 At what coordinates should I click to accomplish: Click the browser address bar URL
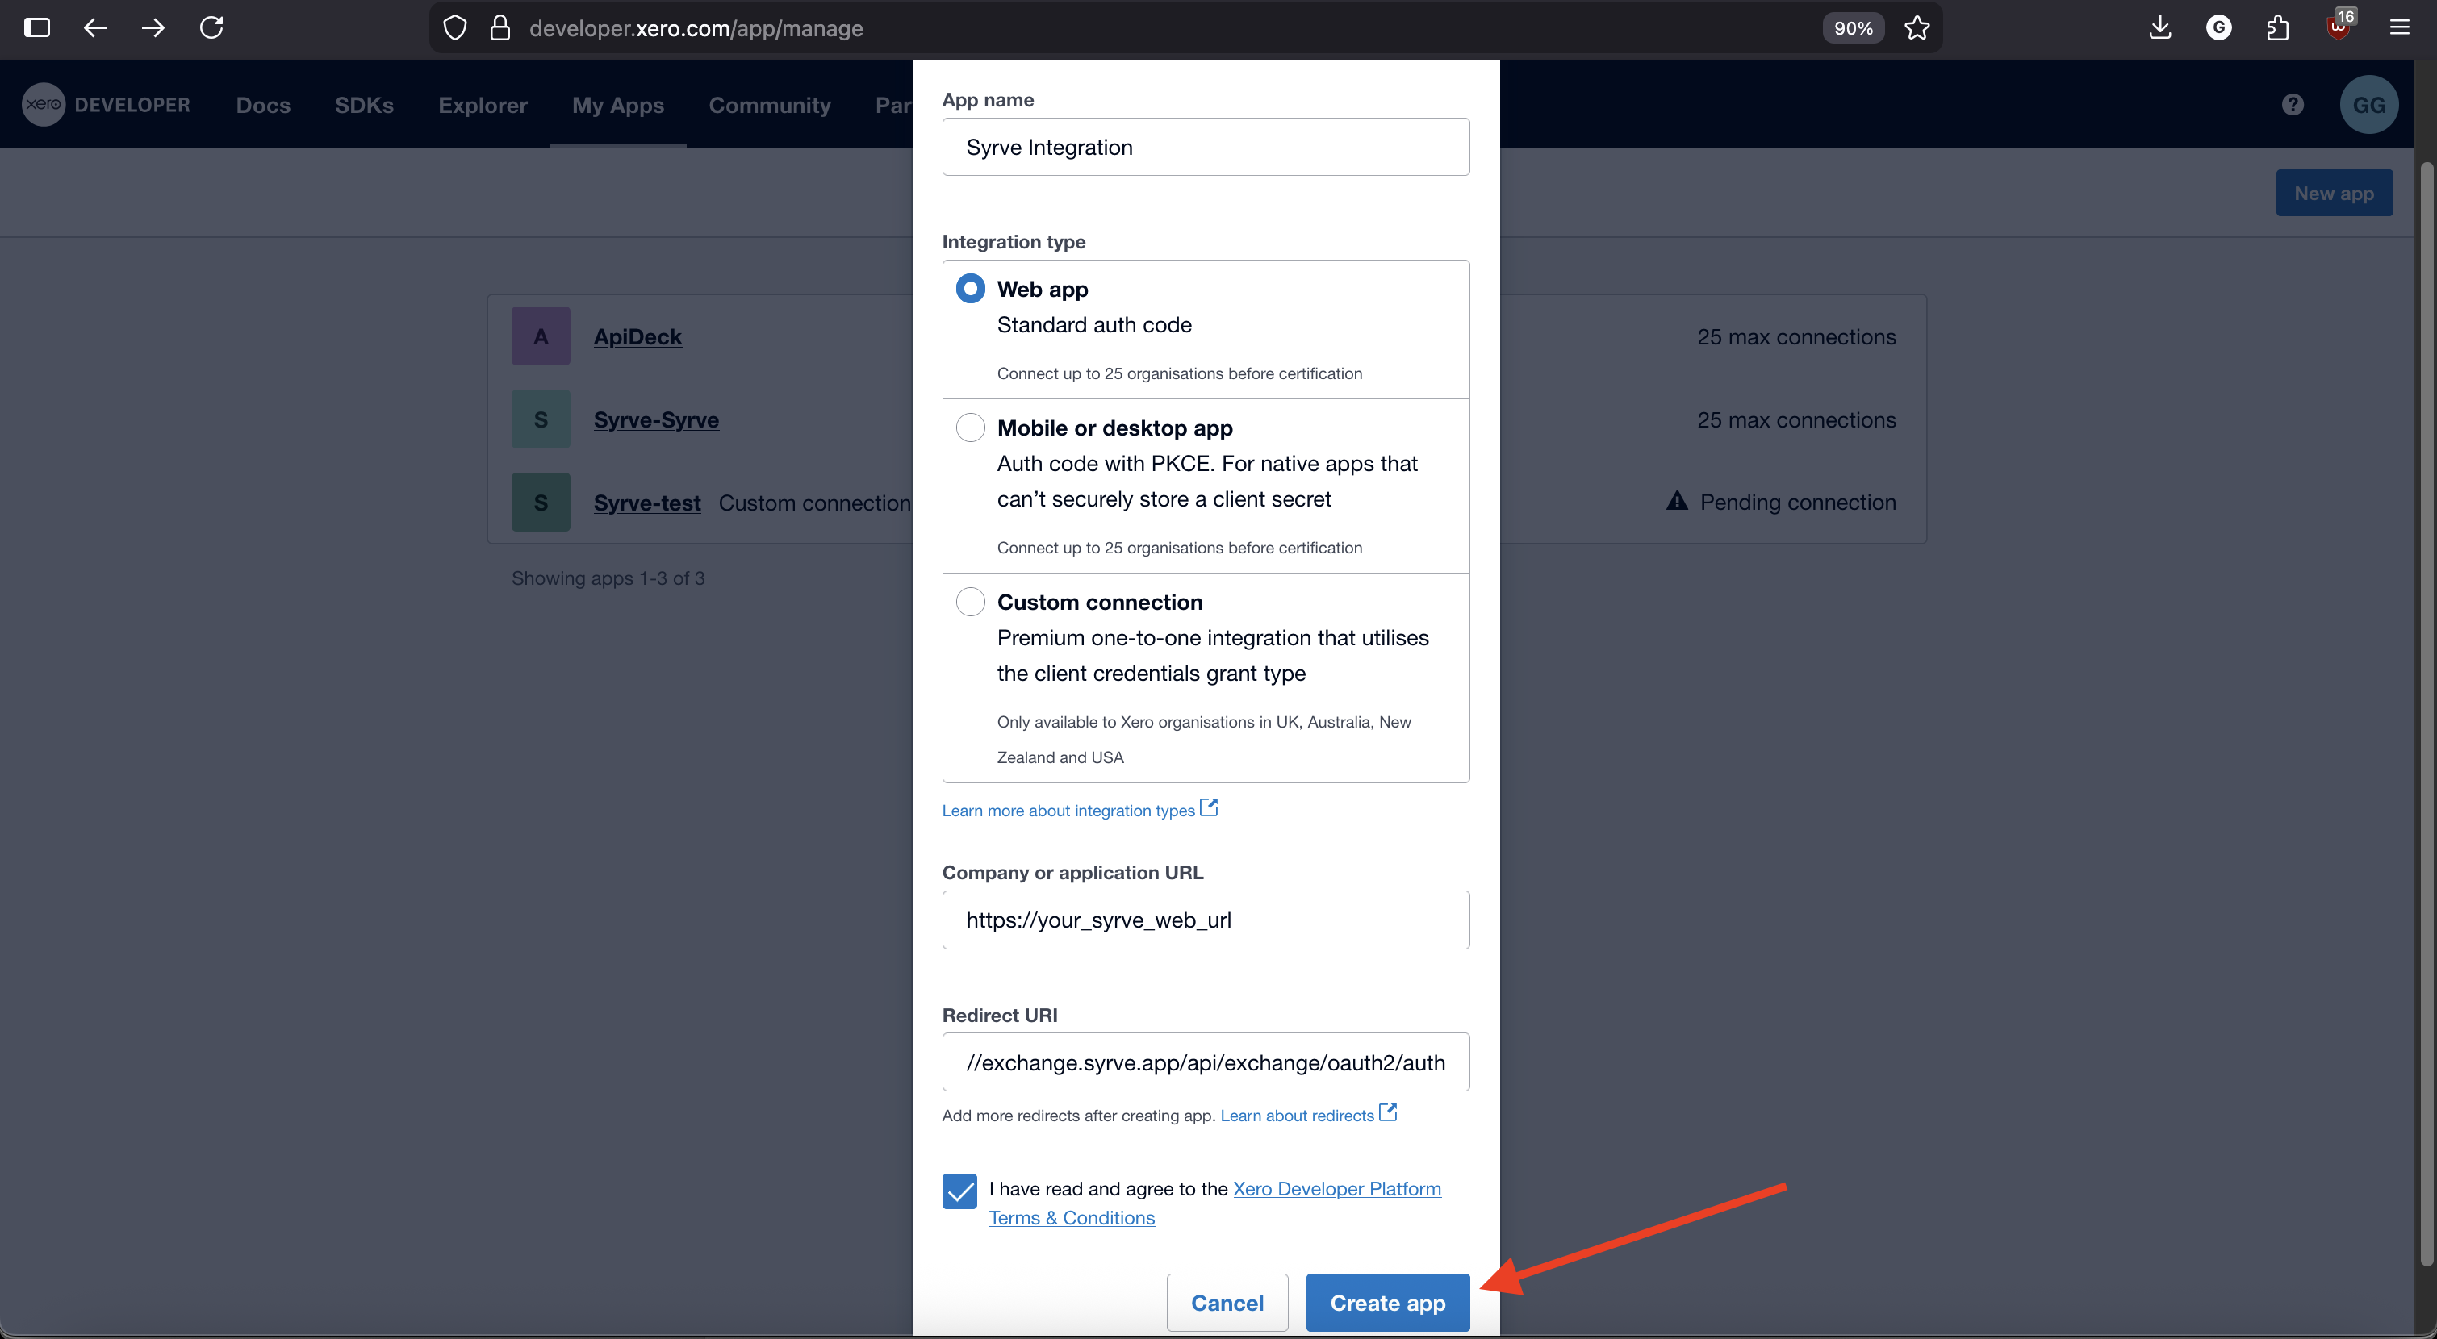coord(696,28)
